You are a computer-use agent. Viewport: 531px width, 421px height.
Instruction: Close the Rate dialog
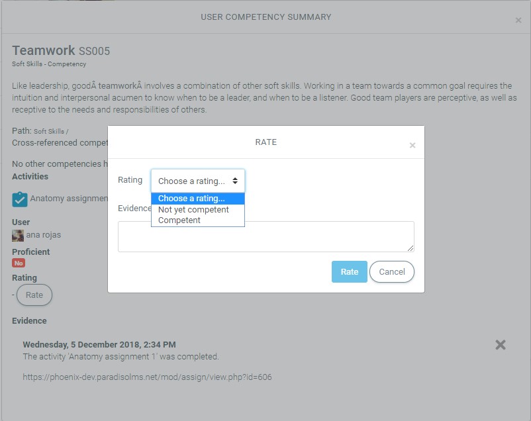coord(412,146)
